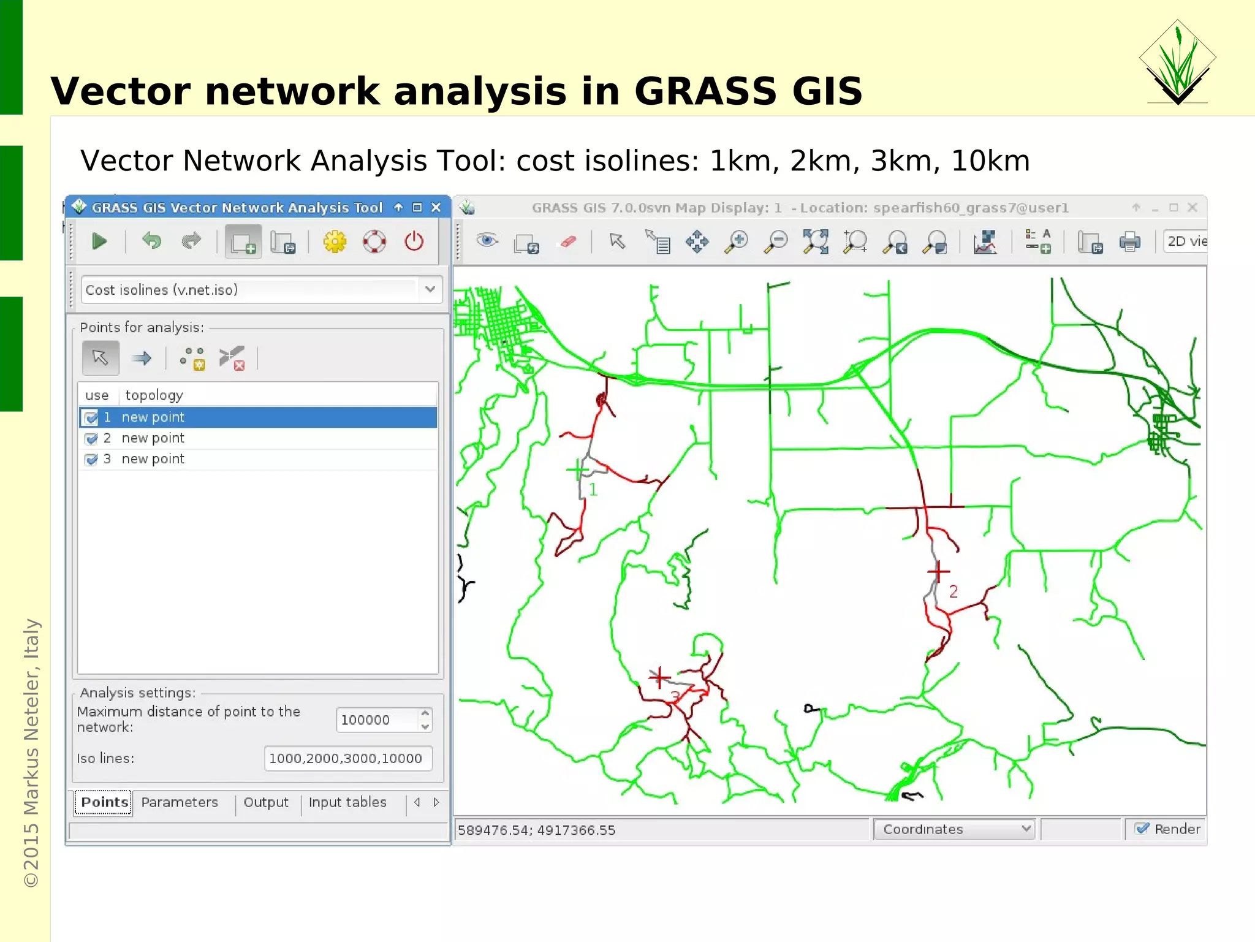This screenshot has height=942, width=1255.
Task: Click tab strip left arrow
Action: pos(417,802)
